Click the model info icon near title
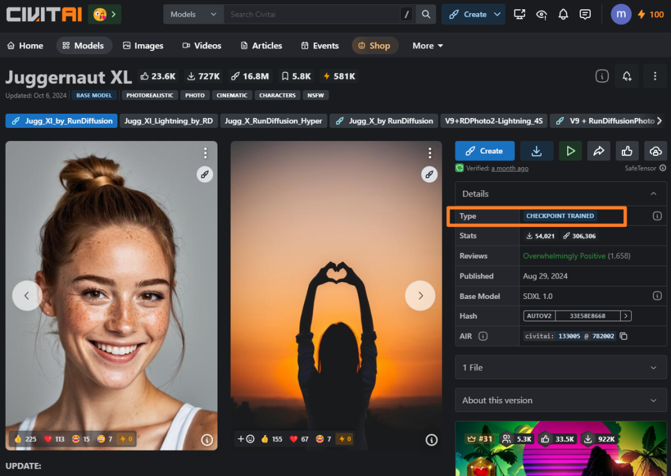Viewport: 671px width, 476px height. [x=601, y=76]
